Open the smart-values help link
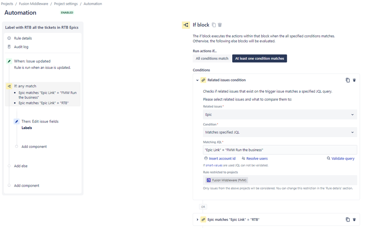 click(x=214, y=165)
